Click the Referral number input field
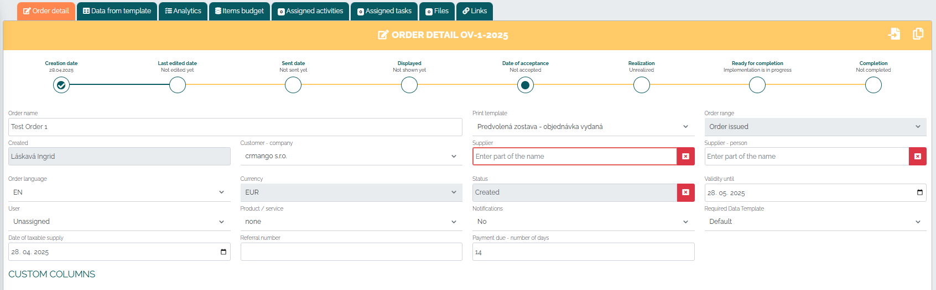 point(351,252)
